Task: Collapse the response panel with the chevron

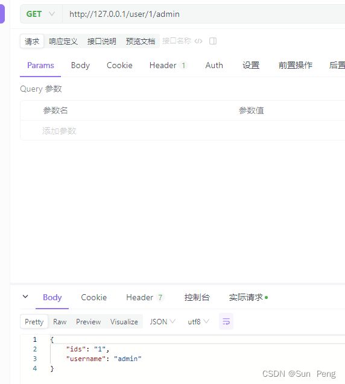Action: pyautogui.click(x=25, y=297)
